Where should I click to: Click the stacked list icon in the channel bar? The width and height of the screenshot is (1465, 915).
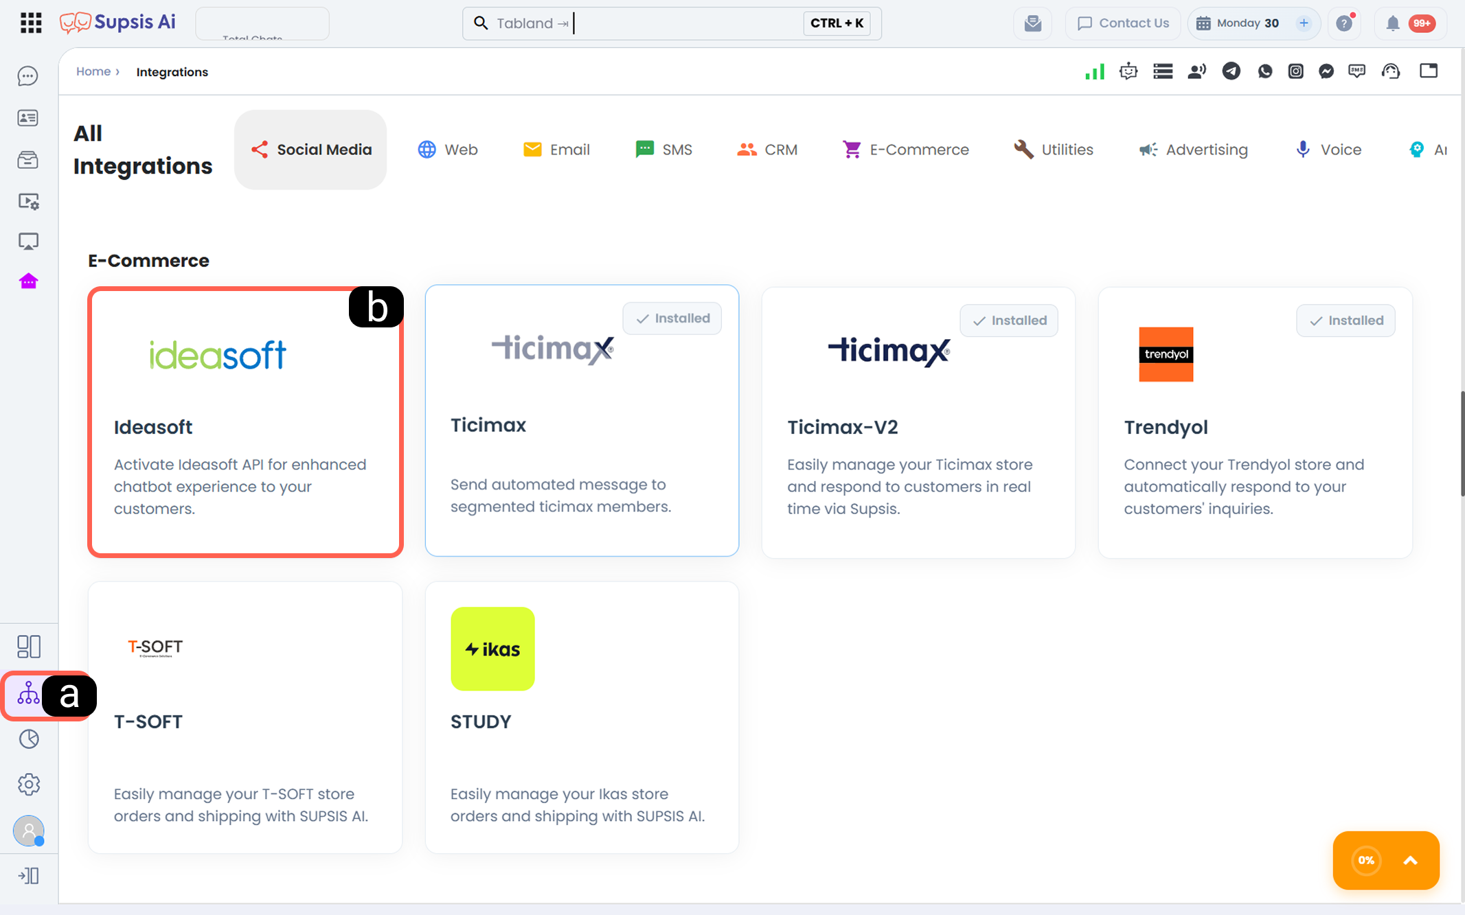point(1163,71)
